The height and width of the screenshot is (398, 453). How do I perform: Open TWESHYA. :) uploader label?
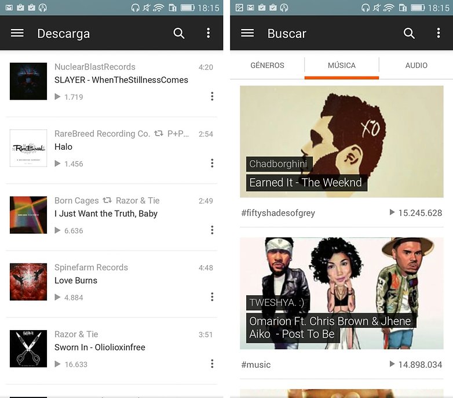(277, 302)
